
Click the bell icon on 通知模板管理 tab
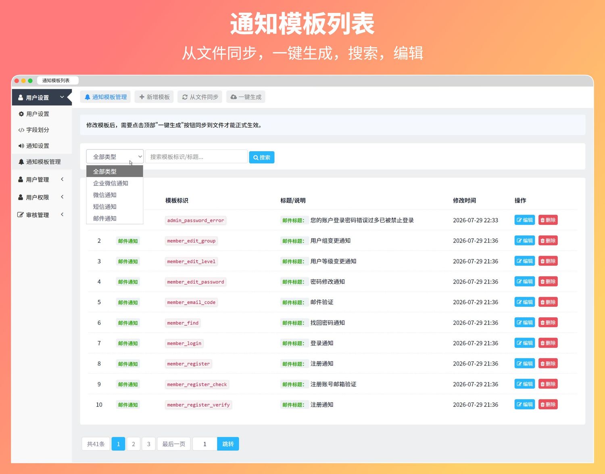pyautogui.click(x=88, y=97)
